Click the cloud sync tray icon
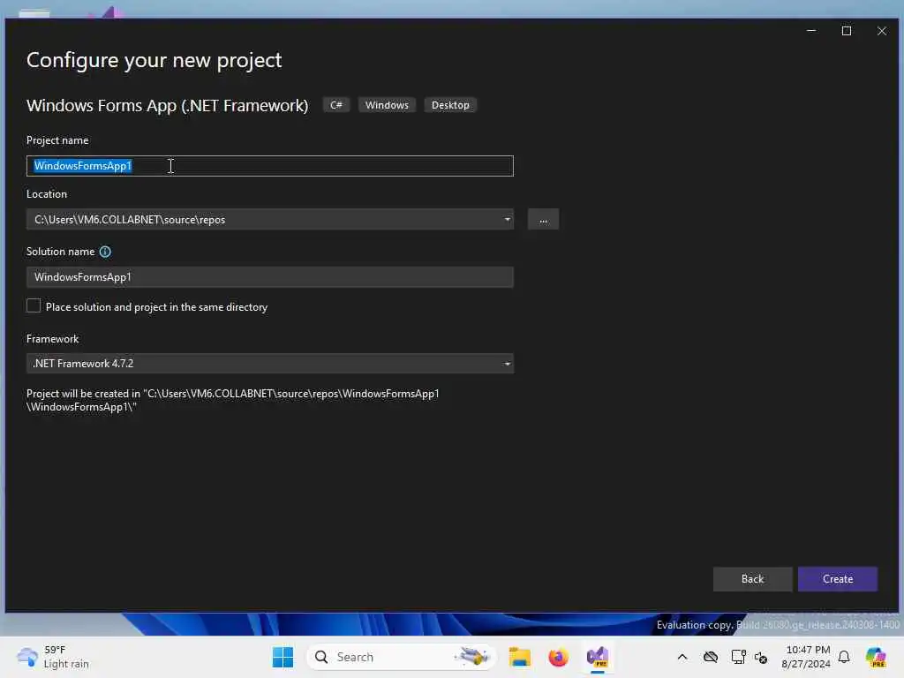904x678 pixels. pos(711,657)
